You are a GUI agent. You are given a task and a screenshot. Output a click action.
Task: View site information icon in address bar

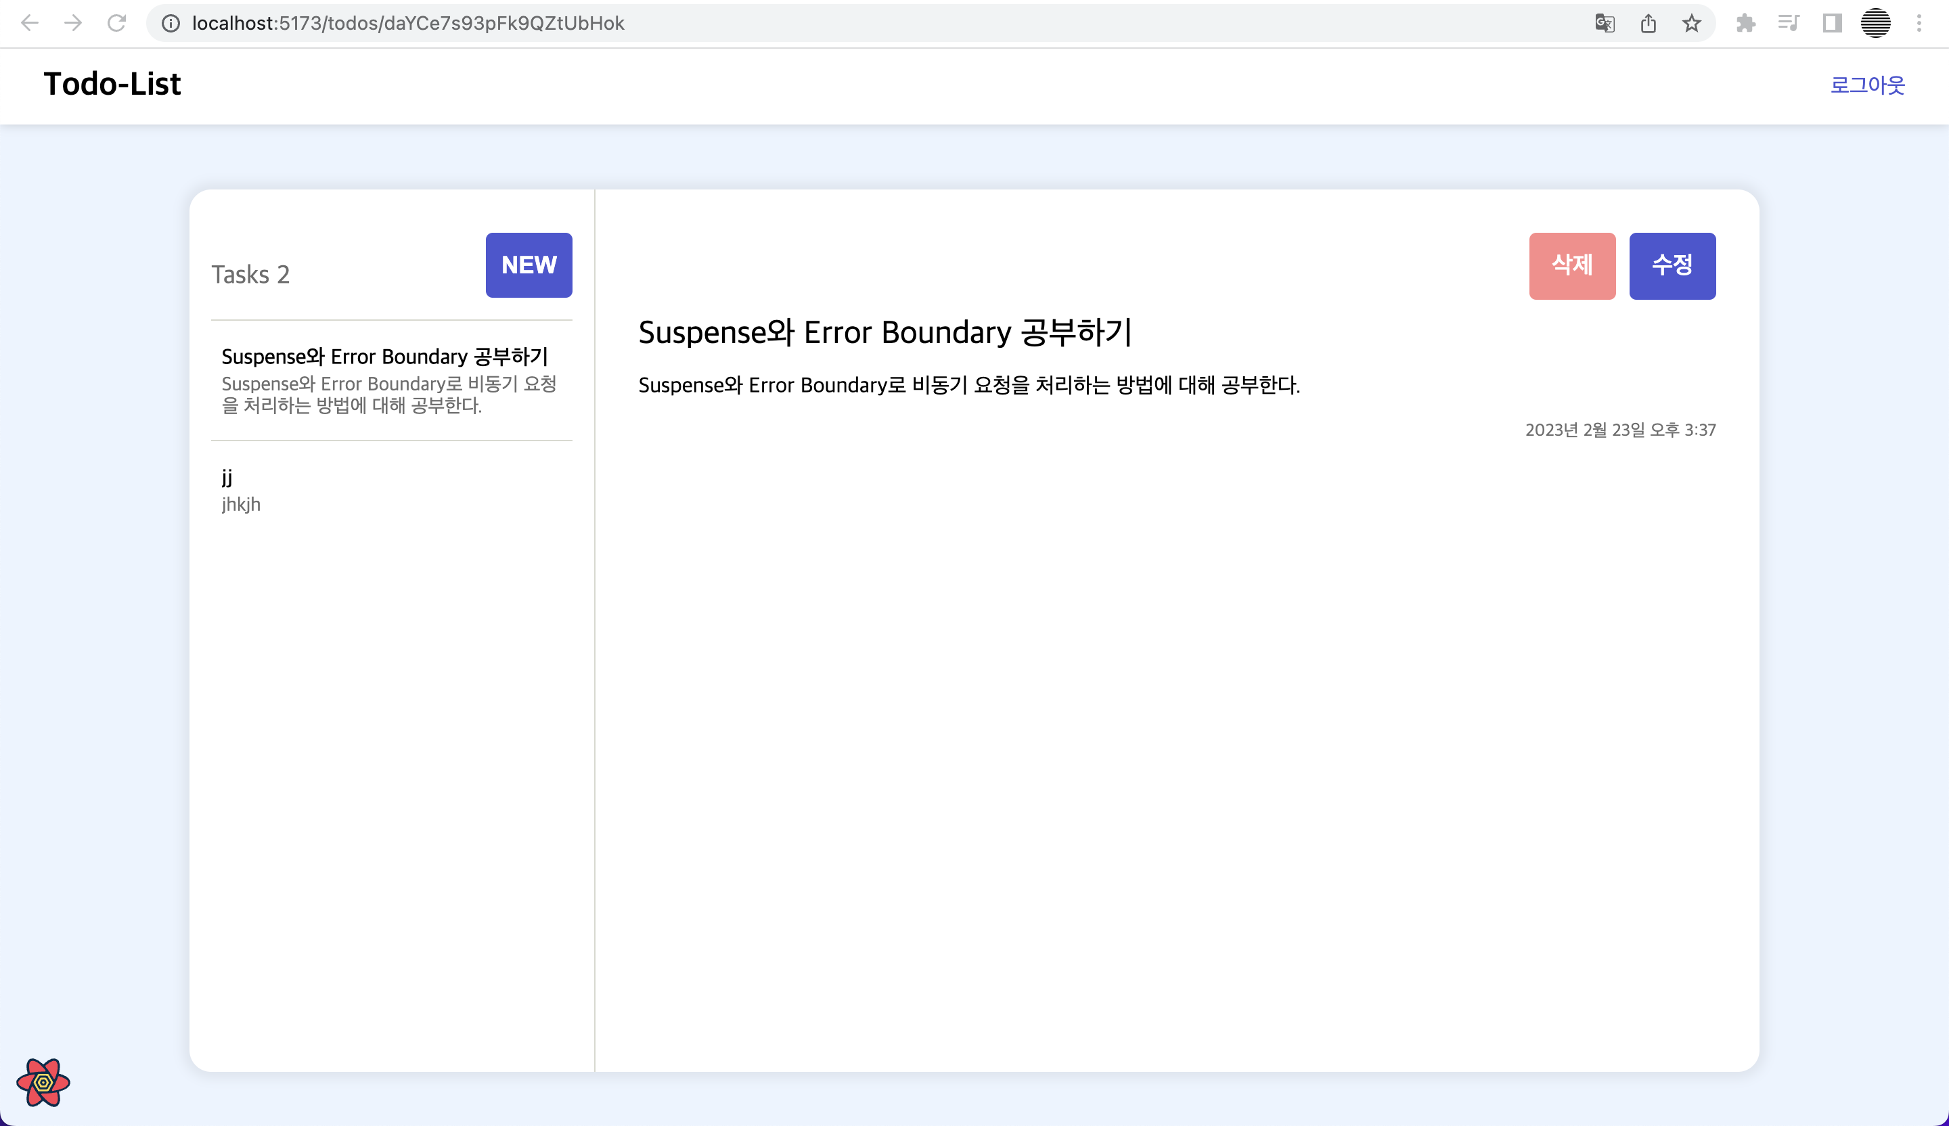point(171,23)
